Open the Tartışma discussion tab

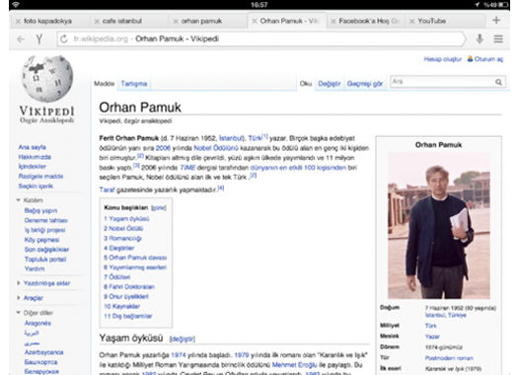134,84
